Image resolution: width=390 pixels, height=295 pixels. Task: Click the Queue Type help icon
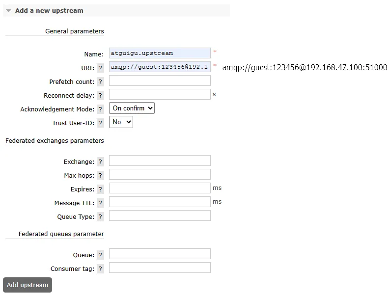click(x=100, y=217)
